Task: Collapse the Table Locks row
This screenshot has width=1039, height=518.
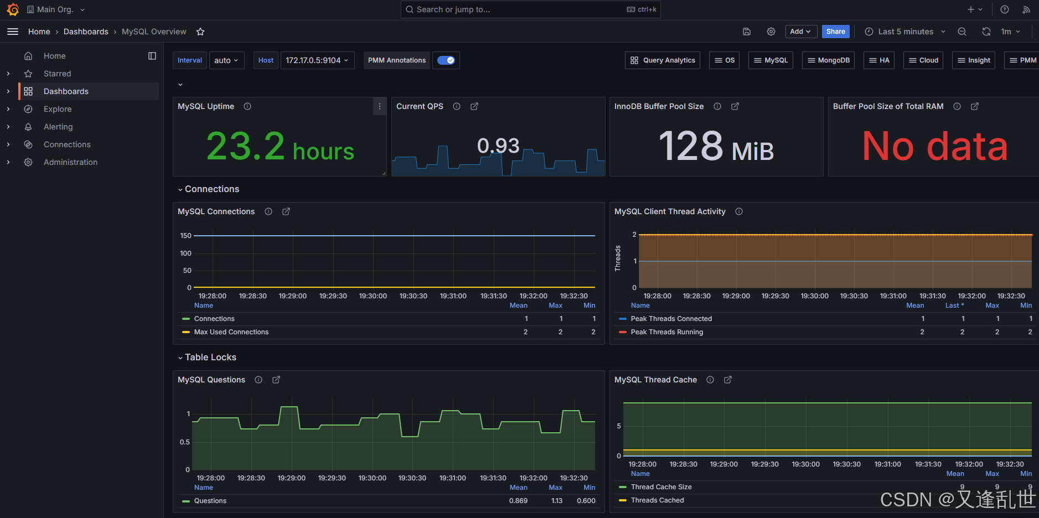Action: pos(207,358)
